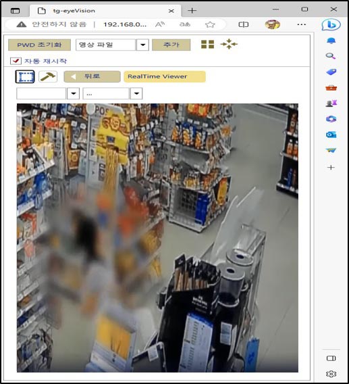Click the converging arrows fit icon
Screen dimensions: 349x384
pos(229,44)
